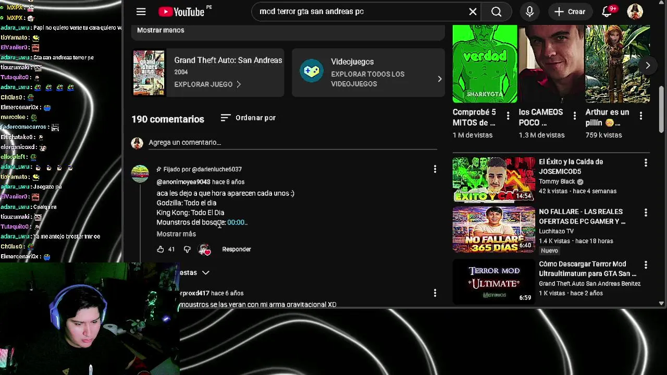Open menu for the JOSEMICOD5 video

[646, 163]
